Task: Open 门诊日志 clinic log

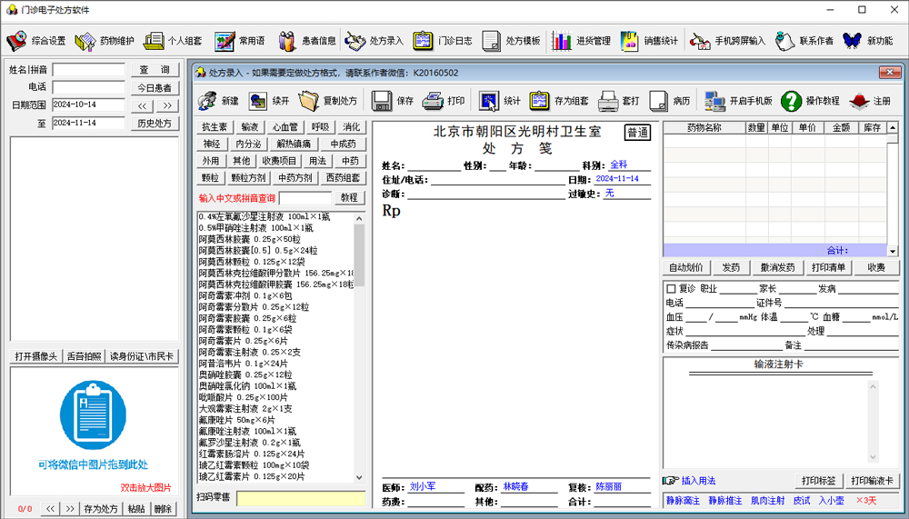Action: (x=424, y=41)
